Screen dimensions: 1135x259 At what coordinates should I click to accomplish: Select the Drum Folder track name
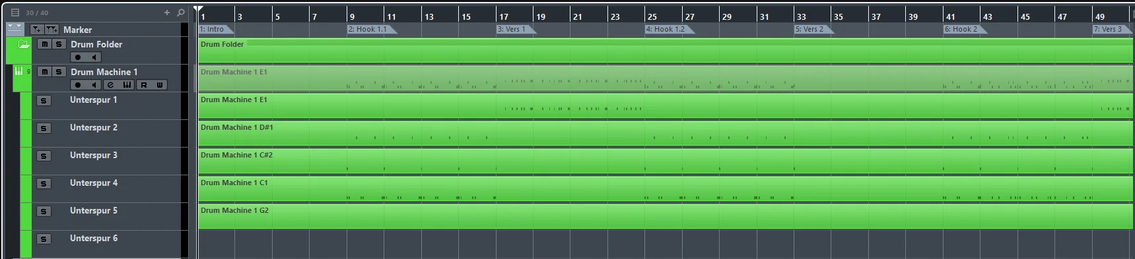(96, 44)
